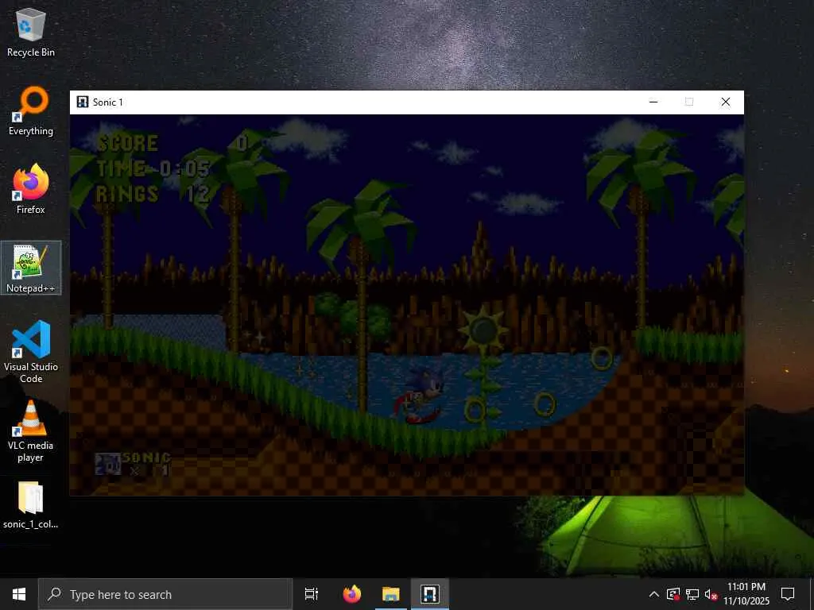Viewport: 814px width, 610px height.
Task: Open the security tray icon with the red badge
Action: (x=673, y=594)
